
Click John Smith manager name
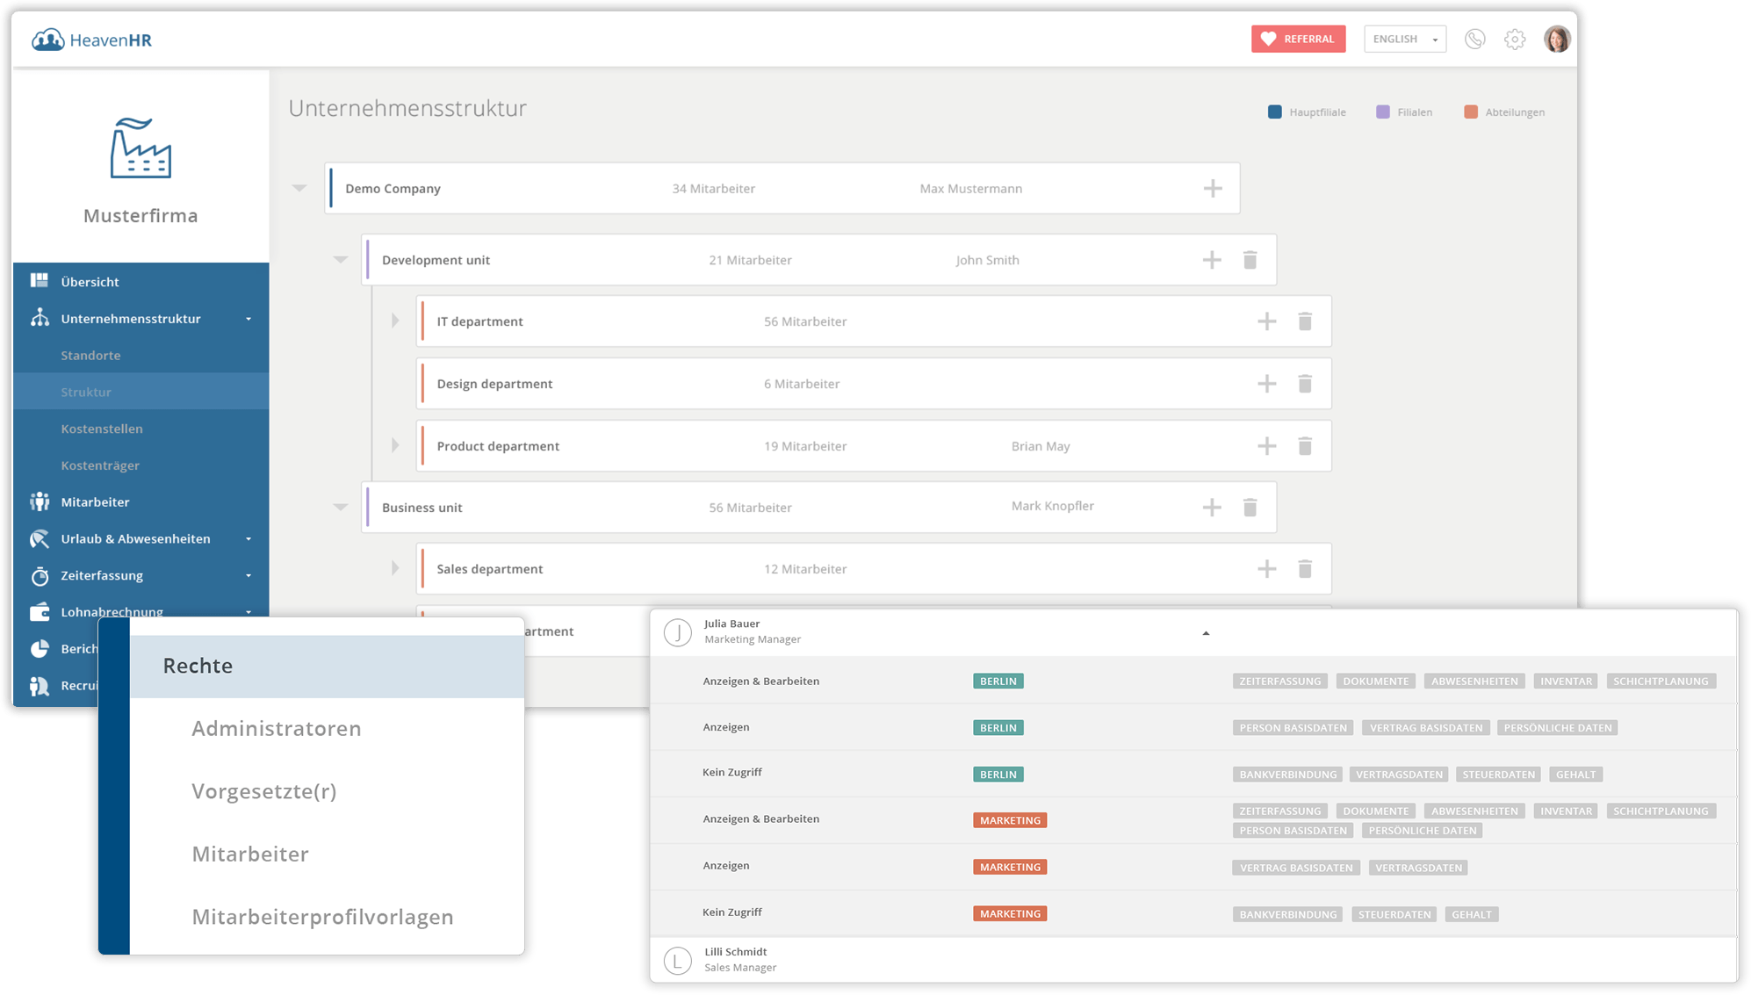tap(987, 260)
